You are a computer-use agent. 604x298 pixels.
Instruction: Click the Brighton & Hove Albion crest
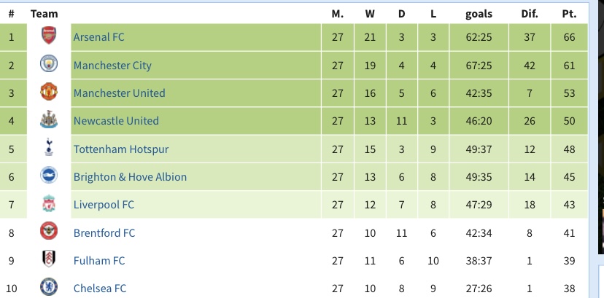(49, 176)
